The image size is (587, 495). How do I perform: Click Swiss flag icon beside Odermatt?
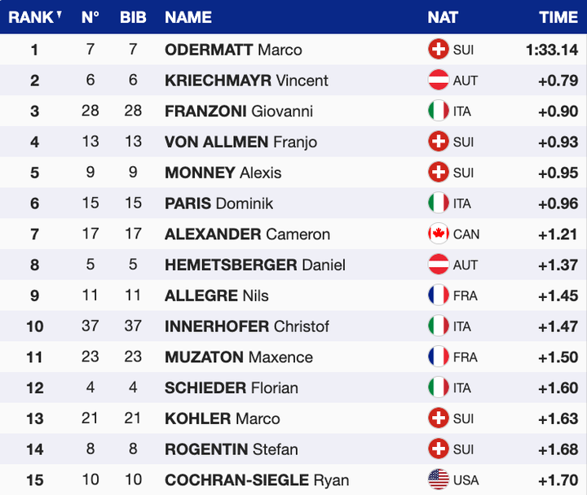click(439, 50)
